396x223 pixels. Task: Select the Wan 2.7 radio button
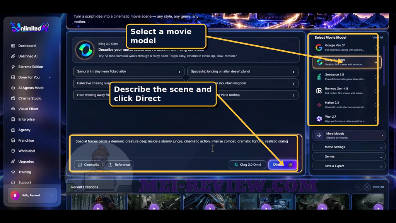point(376,119)
